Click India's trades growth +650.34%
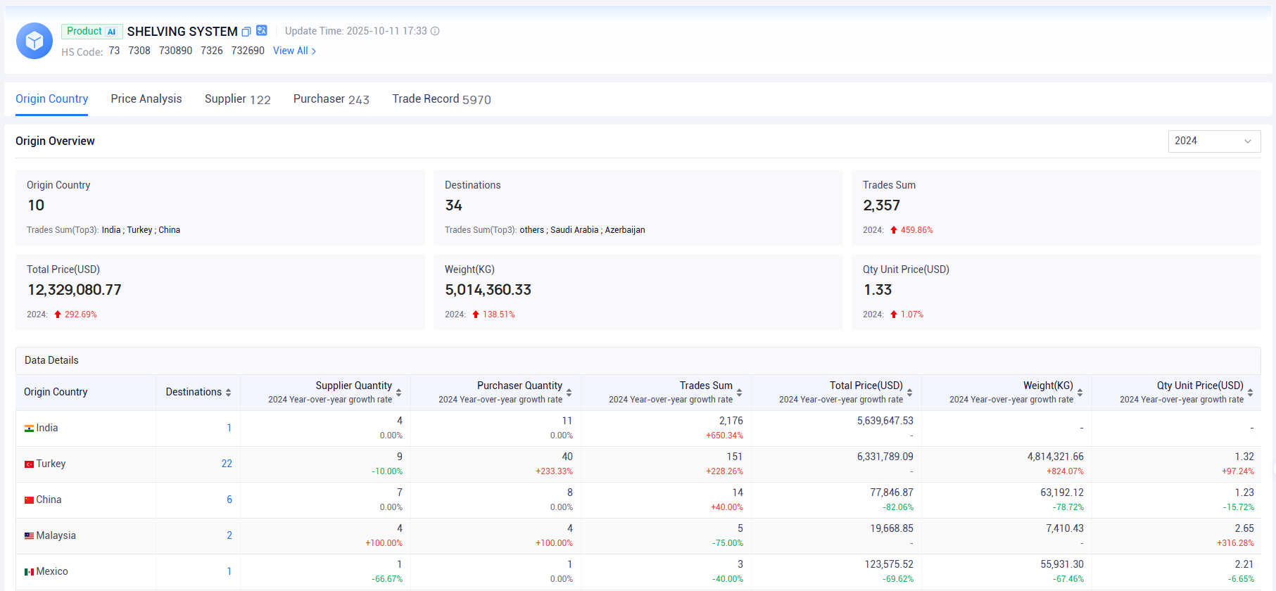 coord(724,436)
